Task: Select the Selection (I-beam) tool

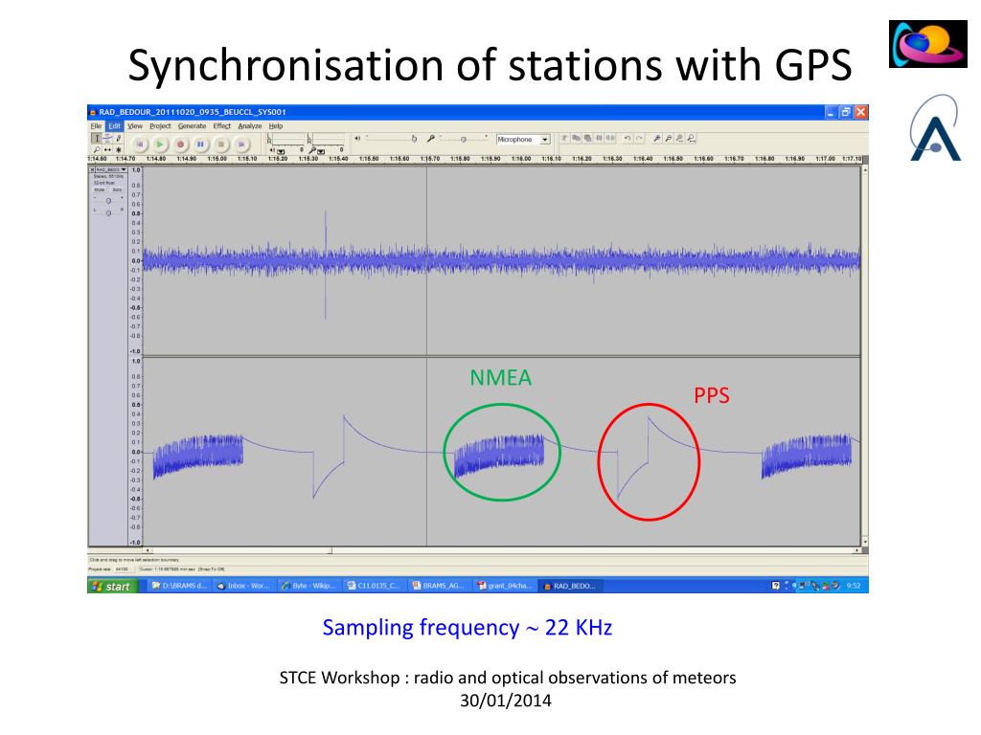Action: (x=97, y=138)
